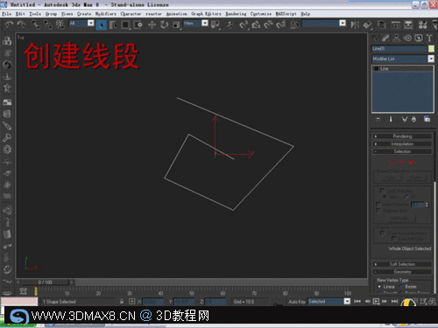Open the File menu
Viewport: 438px width, 328px height.
pos(6,14)
